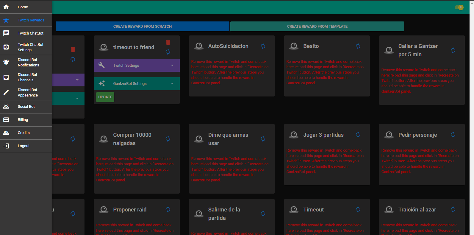
Task: Click the Discord Bot Channels tablet icon
Action: (x=6, y=77)
